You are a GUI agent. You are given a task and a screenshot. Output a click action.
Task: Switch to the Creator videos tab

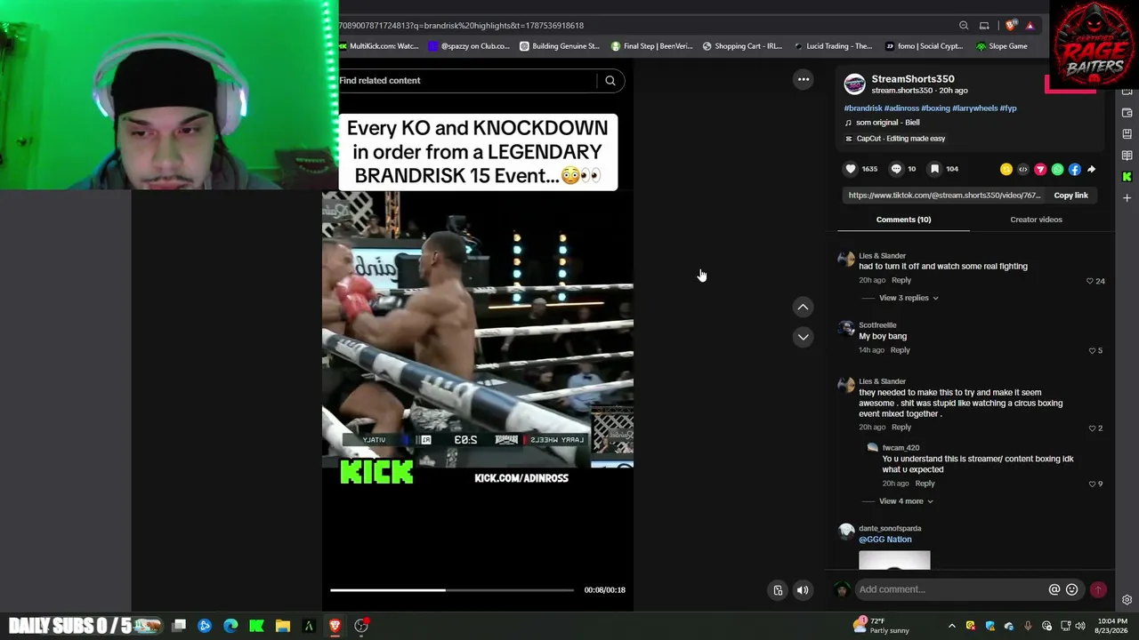coord(1036,220)
